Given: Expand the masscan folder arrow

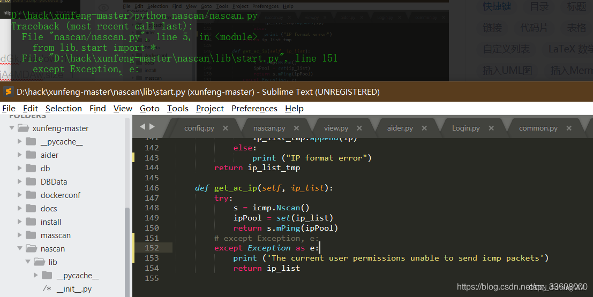Looking at the screenshot, I should [x=20, y=235].
